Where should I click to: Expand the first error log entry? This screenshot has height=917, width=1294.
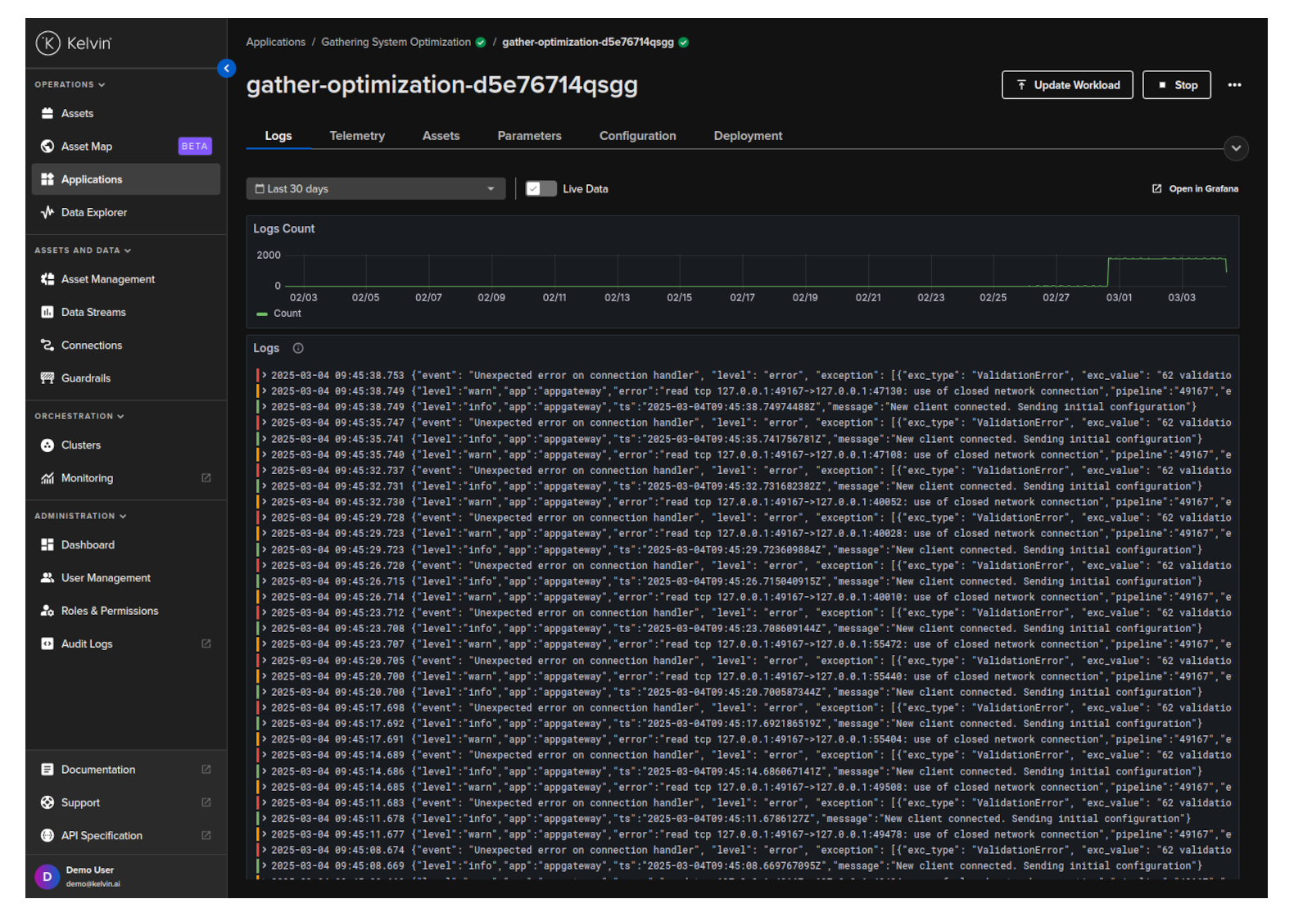coord(265,376)
